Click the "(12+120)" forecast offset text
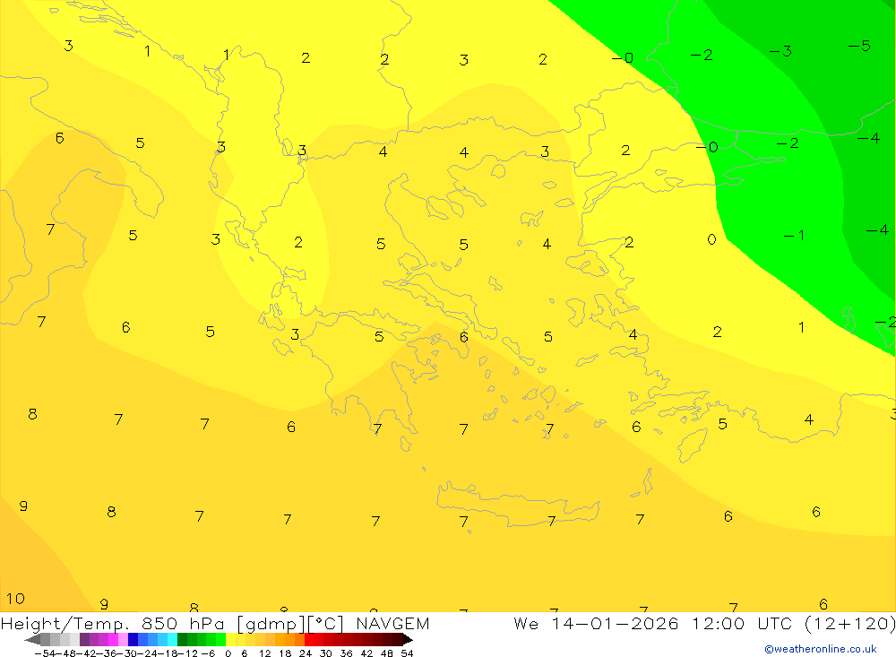The image size is (896, 657). [849, 623]
